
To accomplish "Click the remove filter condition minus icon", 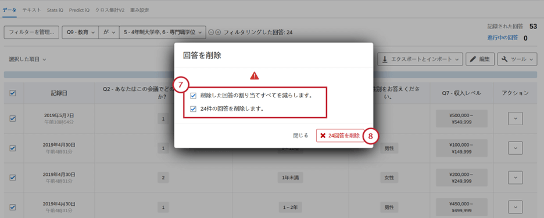I will 210,32.
